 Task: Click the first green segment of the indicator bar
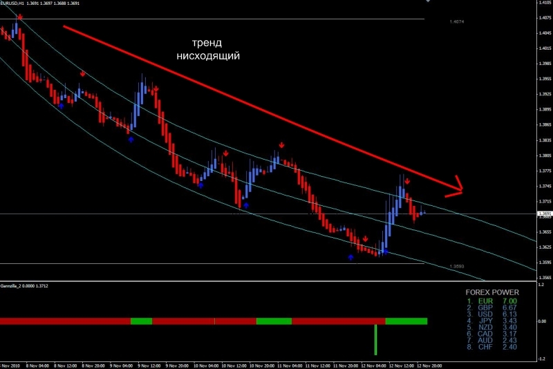[141, 321]
